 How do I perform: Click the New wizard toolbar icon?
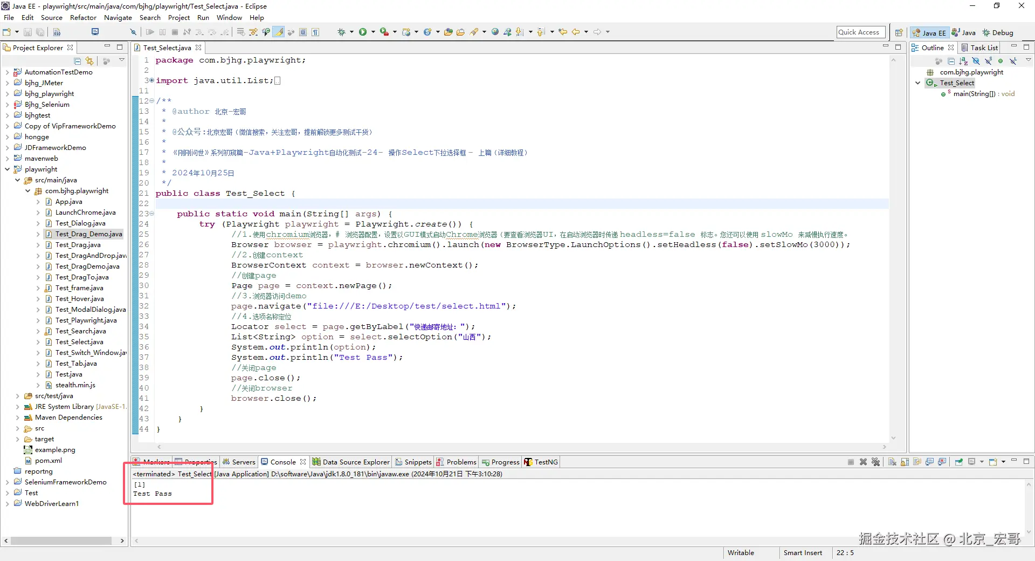point(7,32)
